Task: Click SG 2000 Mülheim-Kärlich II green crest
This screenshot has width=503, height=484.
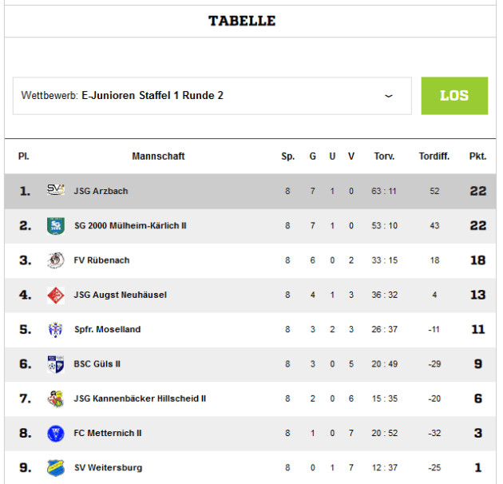Action: tap(56, 226)
